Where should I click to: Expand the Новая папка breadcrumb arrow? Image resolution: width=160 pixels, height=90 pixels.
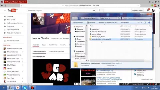110,18
